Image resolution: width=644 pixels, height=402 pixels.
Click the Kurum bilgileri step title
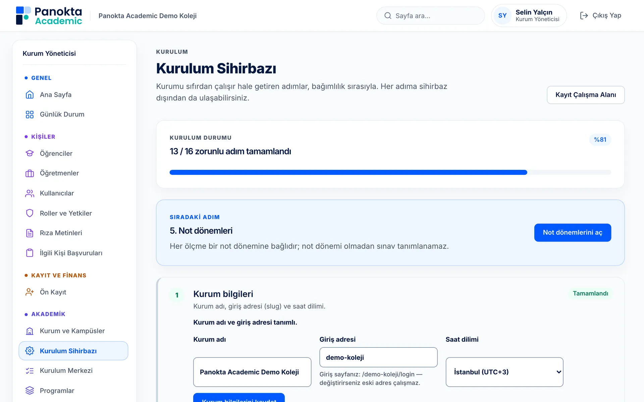click(223, 294)
